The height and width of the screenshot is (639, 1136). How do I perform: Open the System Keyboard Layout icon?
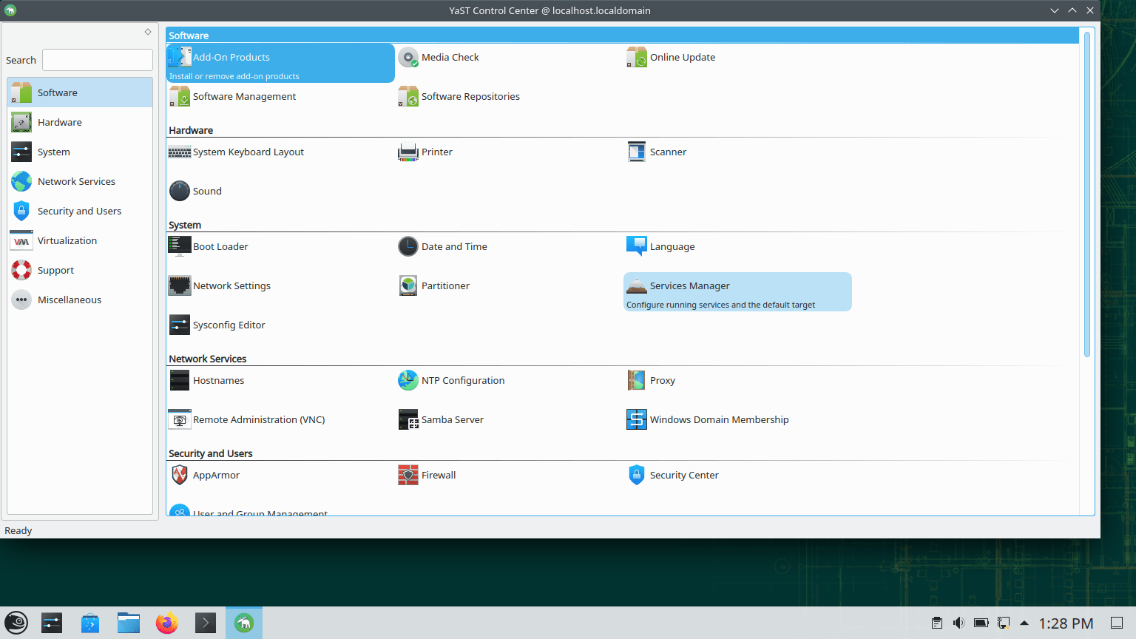180,152
